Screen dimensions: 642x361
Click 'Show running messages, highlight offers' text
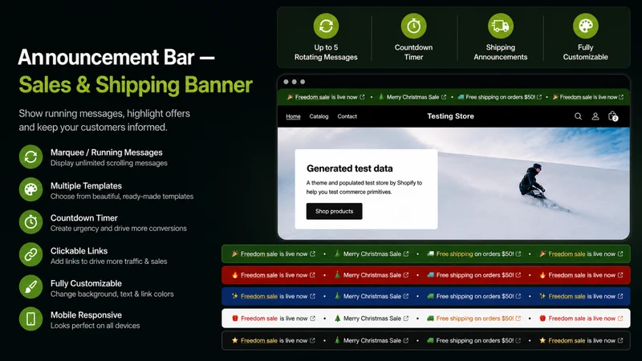[x=104, y=113]
